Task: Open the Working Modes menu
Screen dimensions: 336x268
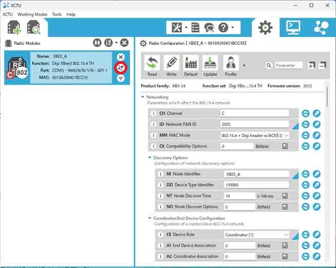Action: 32,14
